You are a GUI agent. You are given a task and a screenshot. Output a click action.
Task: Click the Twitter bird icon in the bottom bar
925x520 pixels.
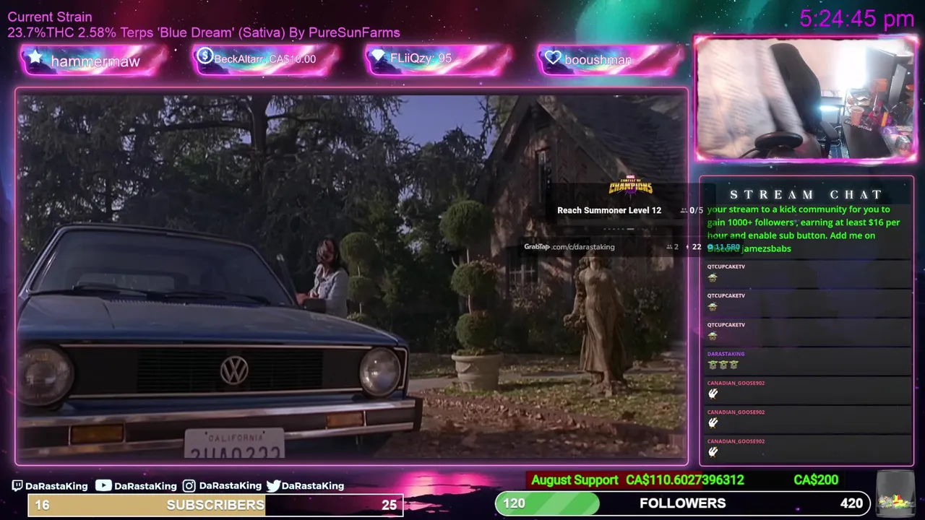(x=273, y=486)
